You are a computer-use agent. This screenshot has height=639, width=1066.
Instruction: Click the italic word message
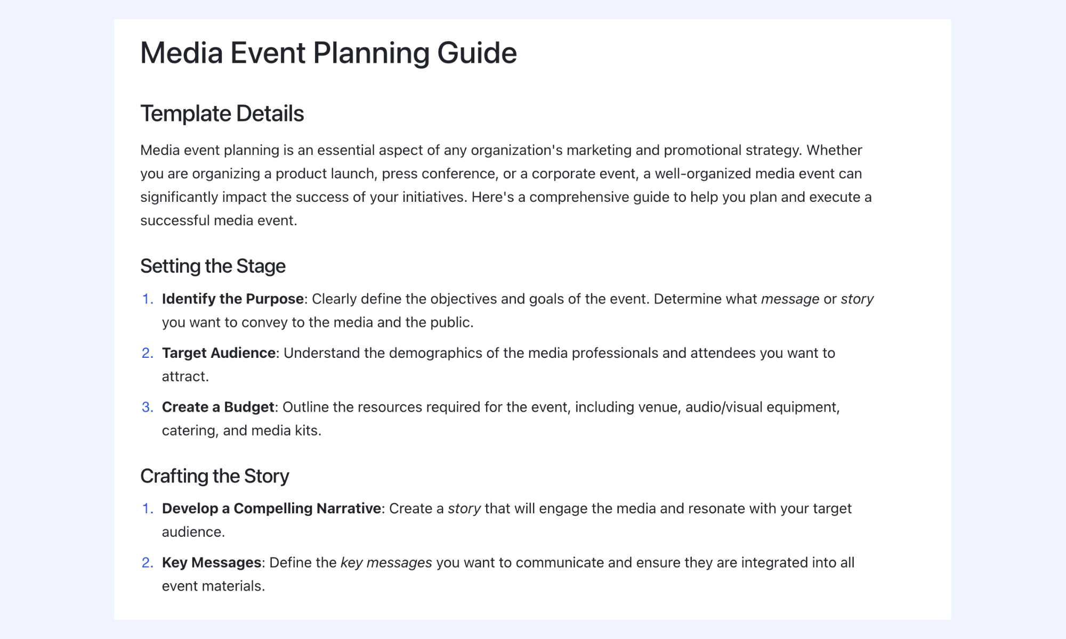[x=790, y=299]
